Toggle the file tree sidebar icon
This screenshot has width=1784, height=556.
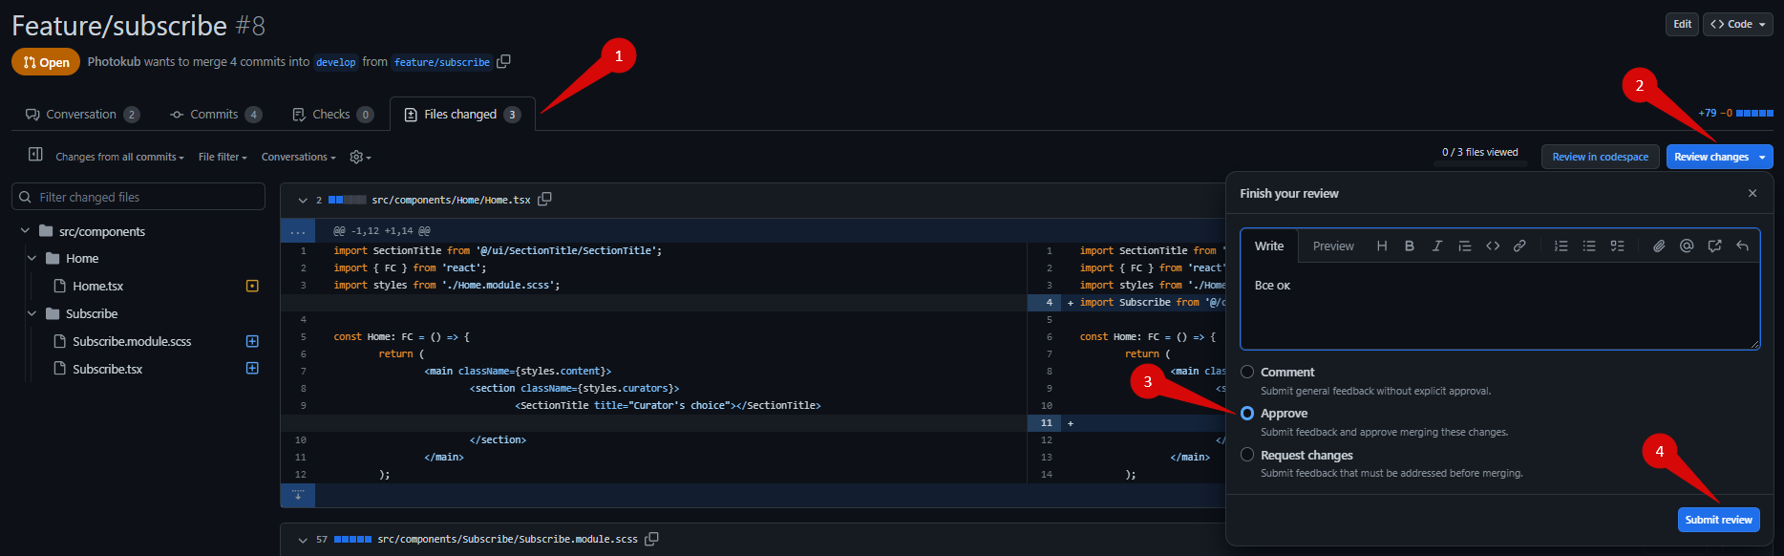[x=35, y=155]
